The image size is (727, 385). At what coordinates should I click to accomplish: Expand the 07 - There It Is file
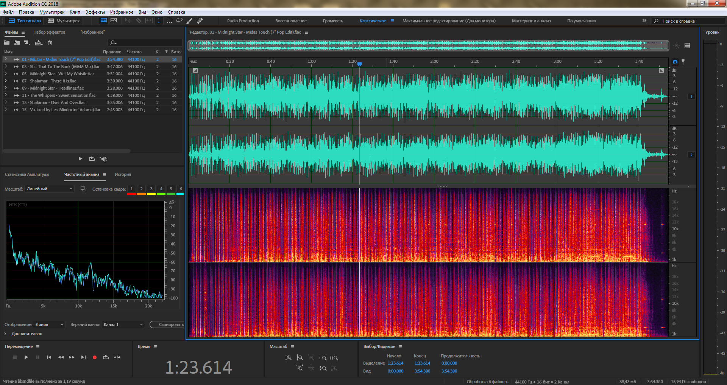(6, 81)
